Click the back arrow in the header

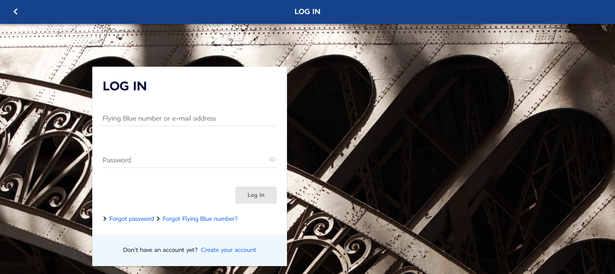[15, 11]
